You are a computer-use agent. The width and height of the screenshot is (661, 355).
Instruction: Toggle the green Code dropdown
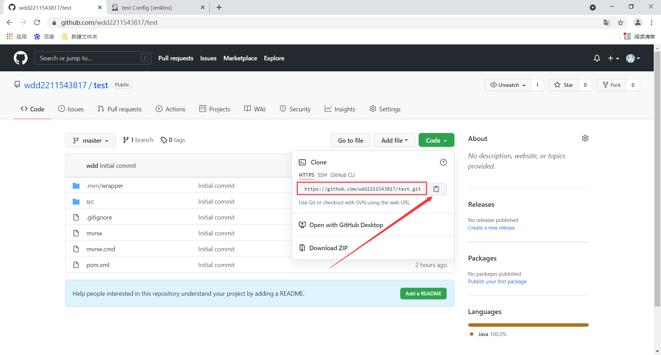coord(436,140)
